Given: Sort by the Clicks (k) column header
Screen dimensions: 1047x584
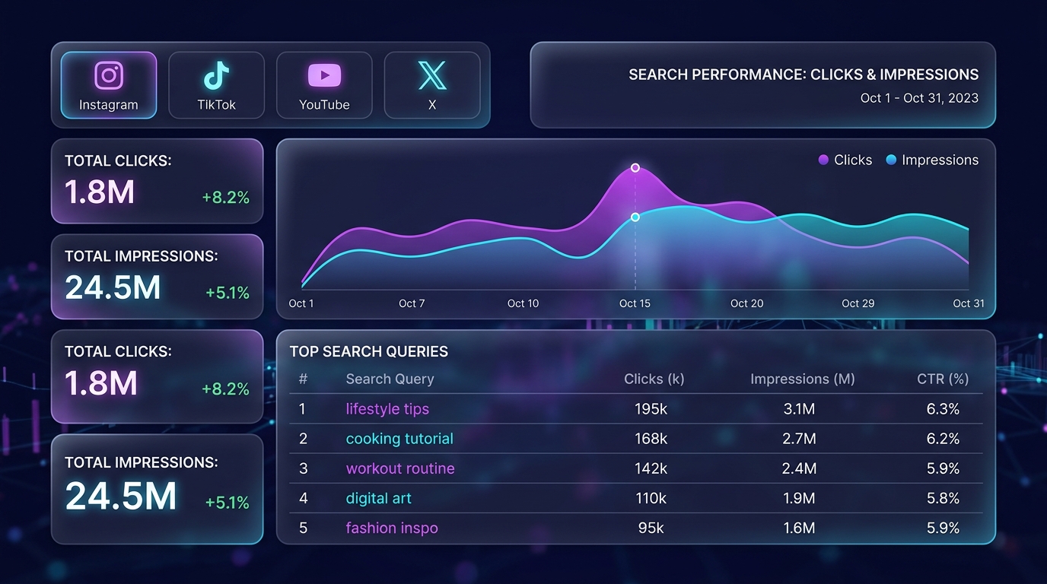Looking at the screenshot, I should point(654,379).
